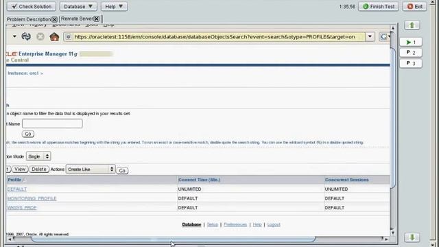Click the search engine icon
Screen dimensions: 439x247
coord(383,36)
